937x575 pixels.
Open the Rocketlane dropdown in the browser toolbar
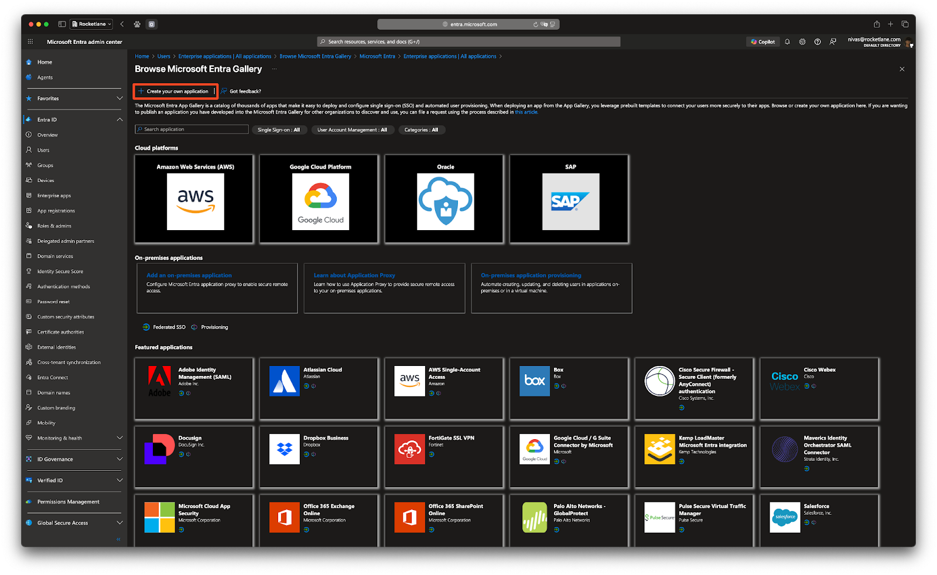point(91,24)
